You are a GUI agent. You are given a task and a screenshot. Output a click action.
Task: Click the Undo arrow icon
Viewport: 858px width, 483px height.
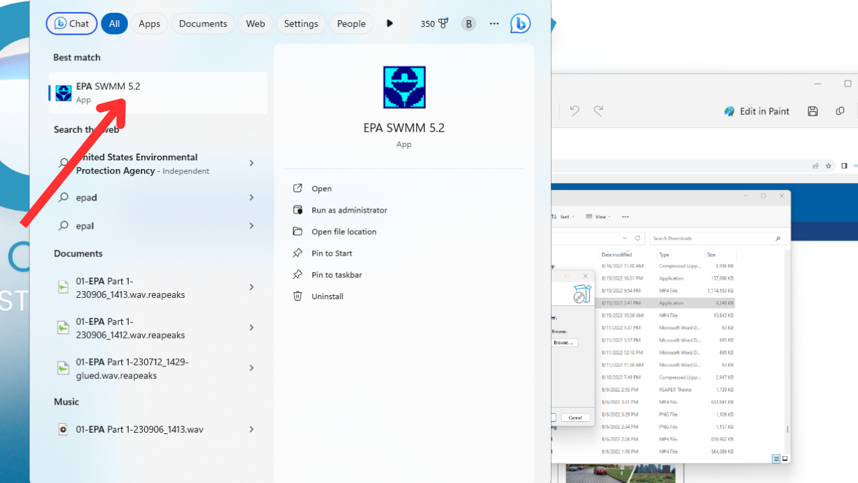(574, 111)
